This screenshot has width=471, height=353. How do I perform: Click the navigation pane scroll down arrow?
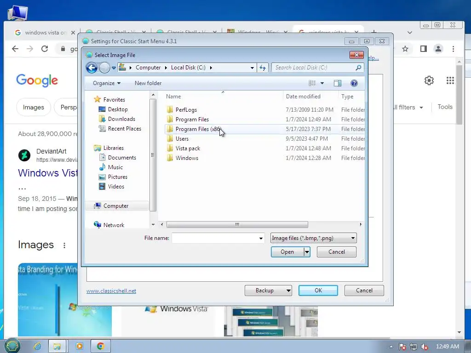click(153, 224)
